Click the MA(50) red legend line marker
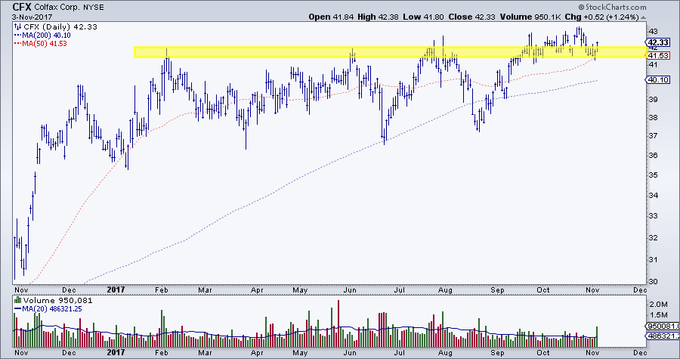The width and height of the screenshot is (680, 359). point(17,44)
